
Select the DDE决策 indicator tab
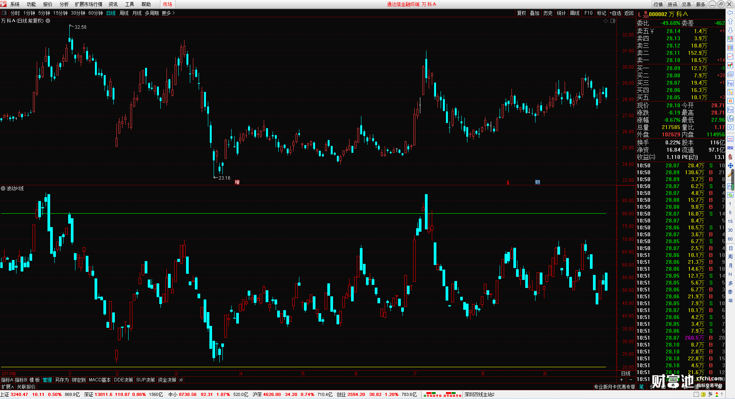pos(123,380)
